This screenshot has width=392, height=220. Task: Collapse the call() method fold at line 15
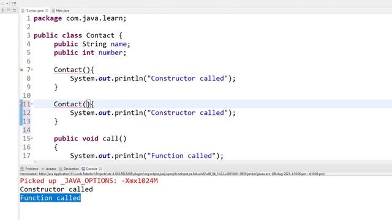coord(32,138)
